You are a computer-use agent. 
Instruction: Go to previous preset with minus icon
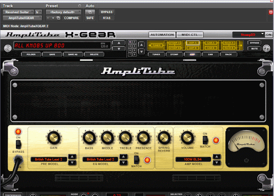click(48, 18)
